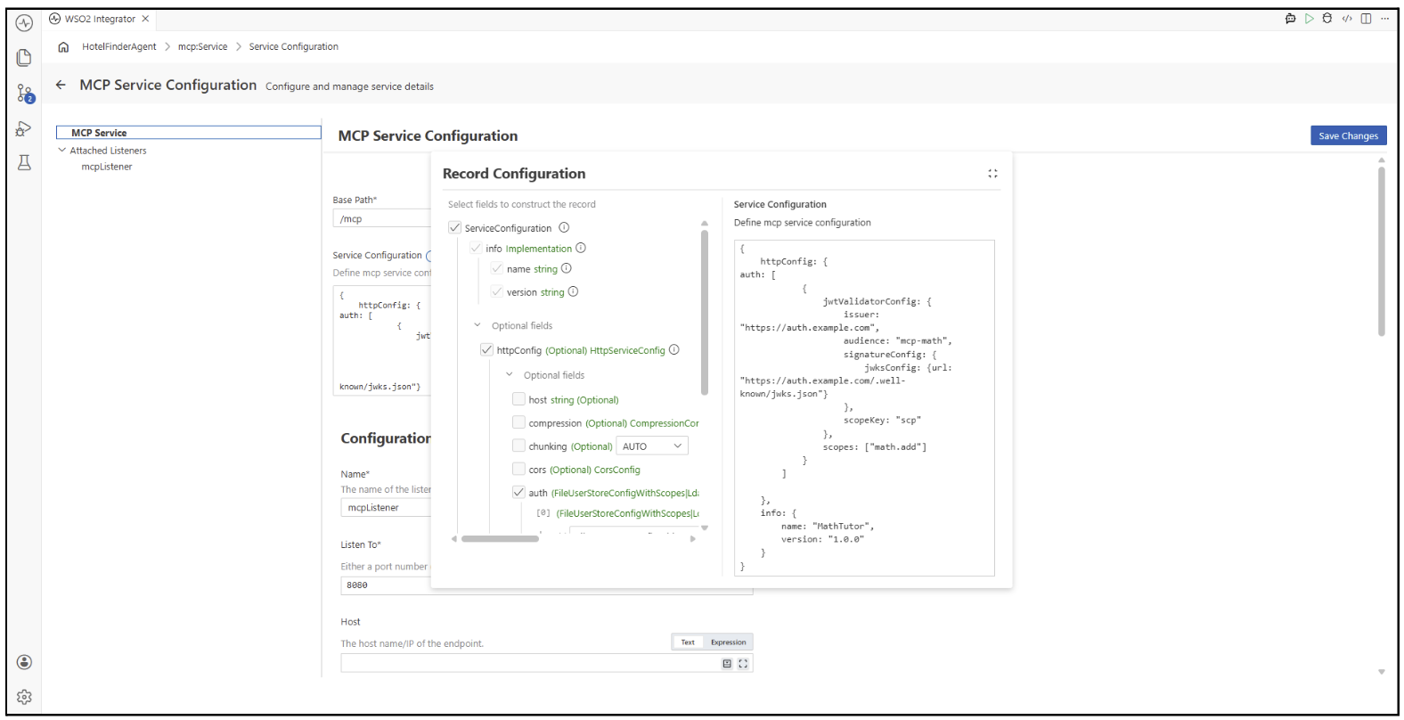Open HotelFinderAgent in the breadcrumb
Image resolution: width=1404 pixels, height=720 pixels.
pos(119,47)
